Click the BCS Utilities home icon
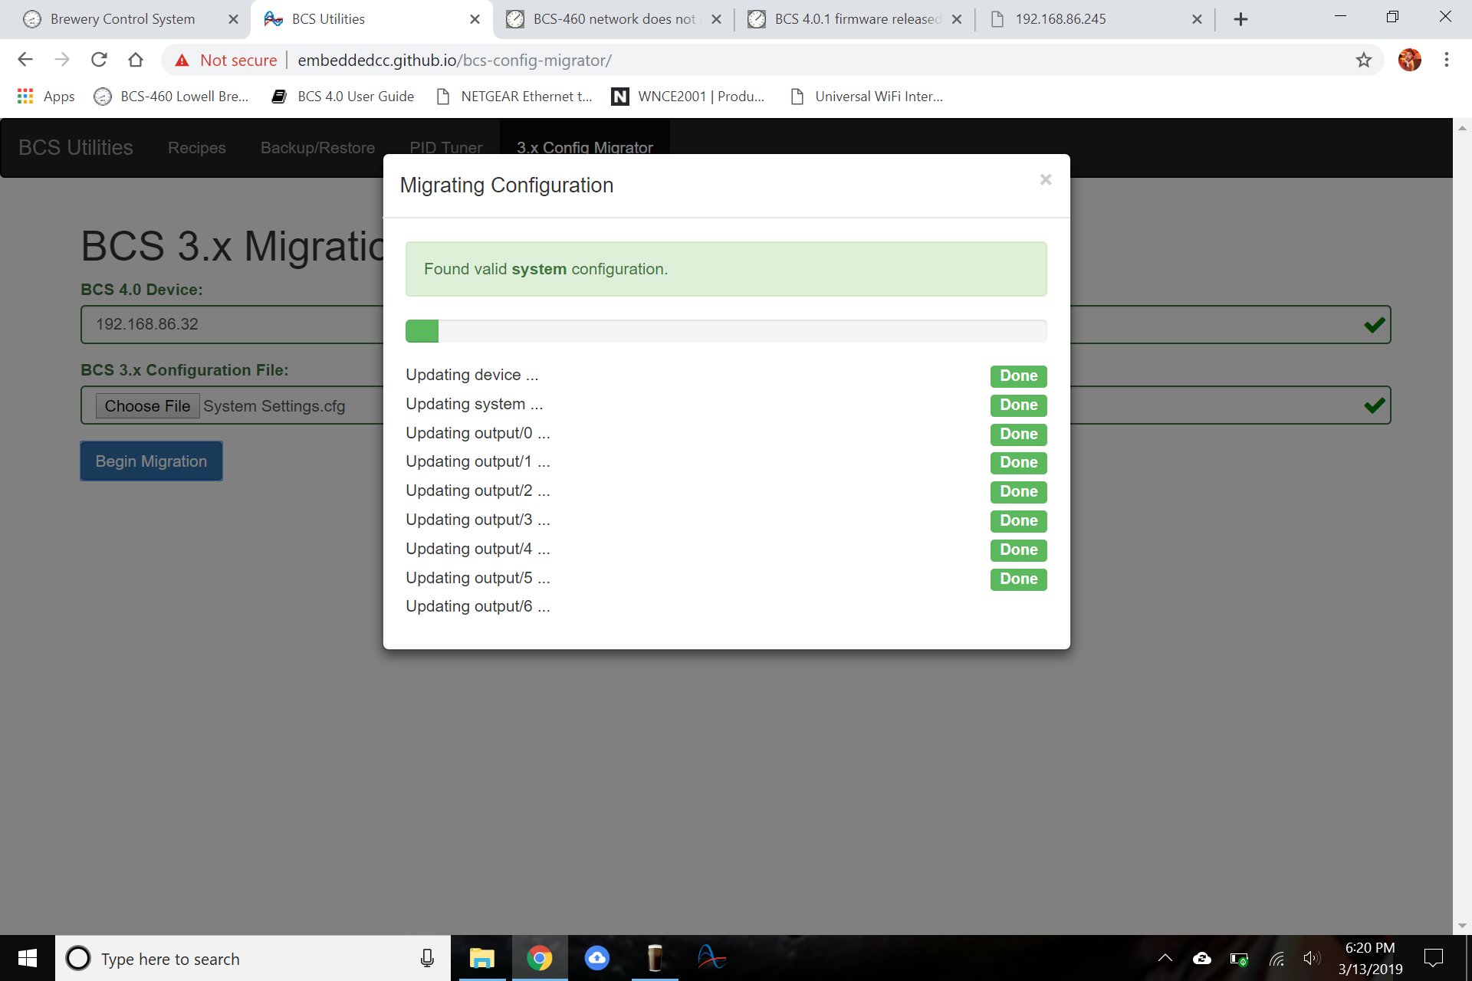This screenshot has width=1472, height=981. click(76, 148)
